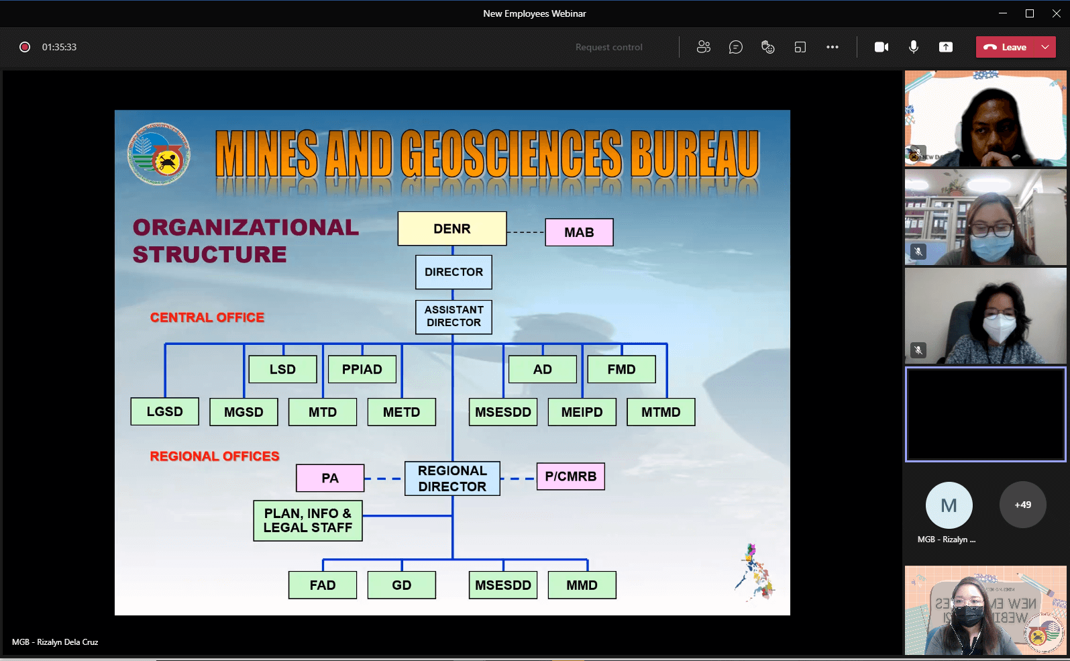Minimize the meeting window
This screenshot has width=1070, height=661.
(1003, 13)
